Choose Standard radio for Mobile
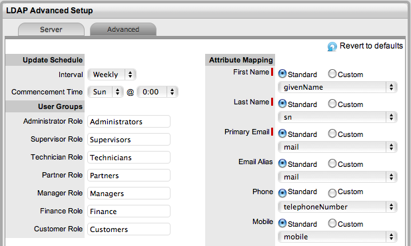The width and height of the screenshot is (411, 246). (282, 223)
